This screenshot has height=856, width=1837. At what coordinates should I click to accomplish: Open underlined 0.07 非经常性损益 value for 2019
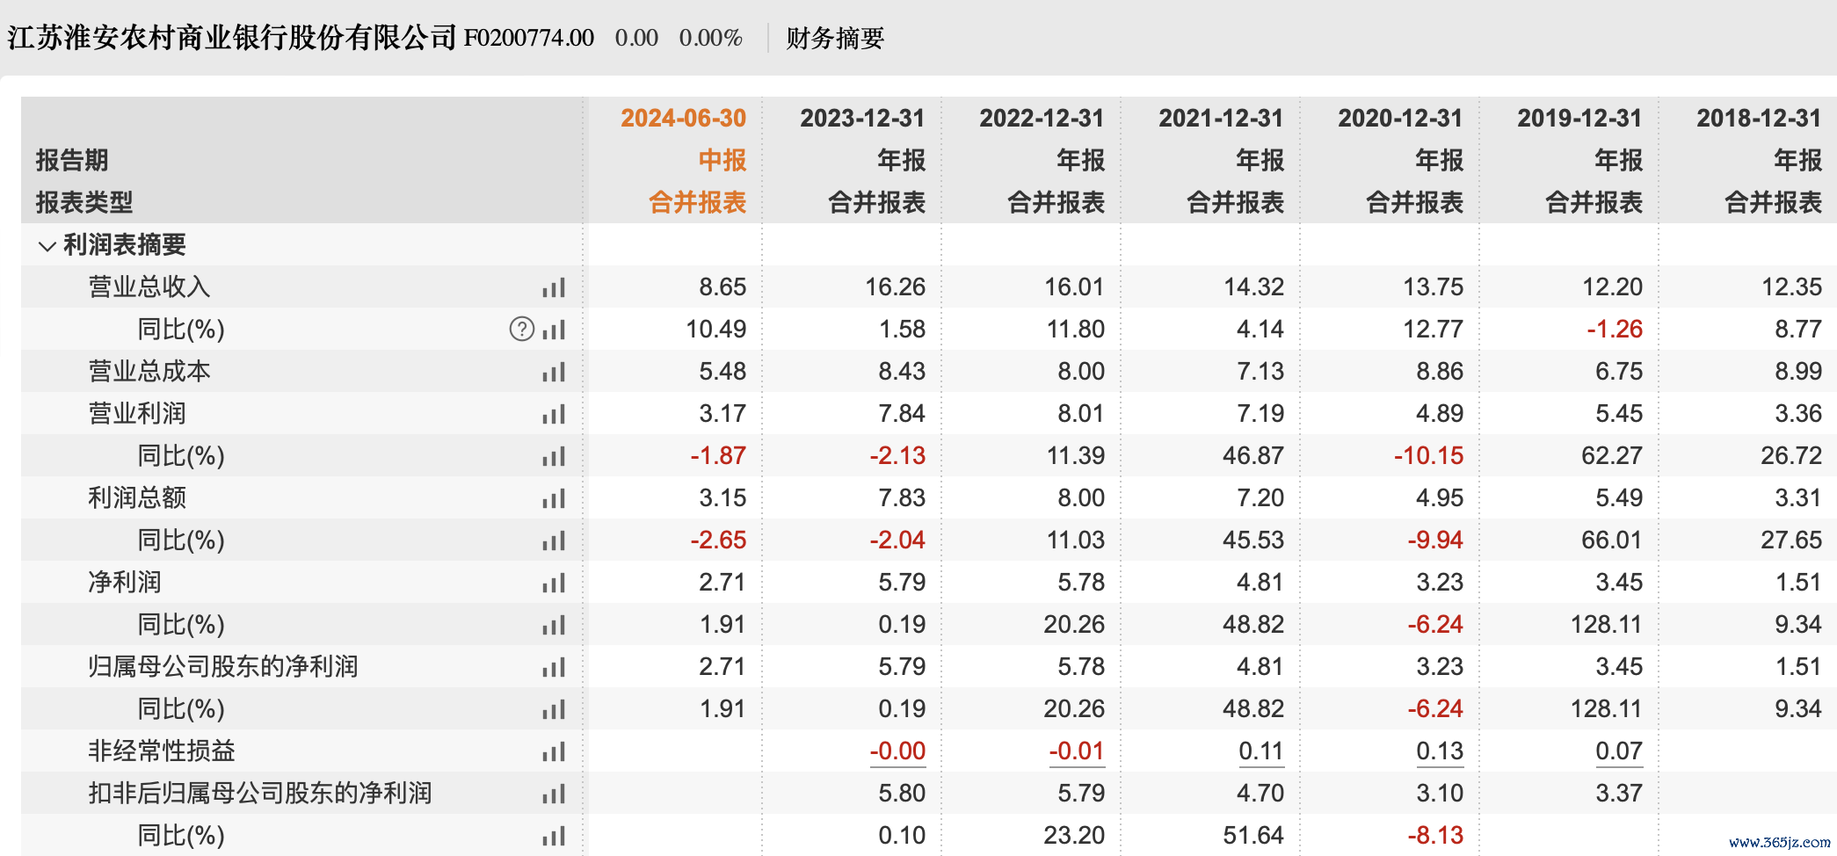click(1619, 751)
